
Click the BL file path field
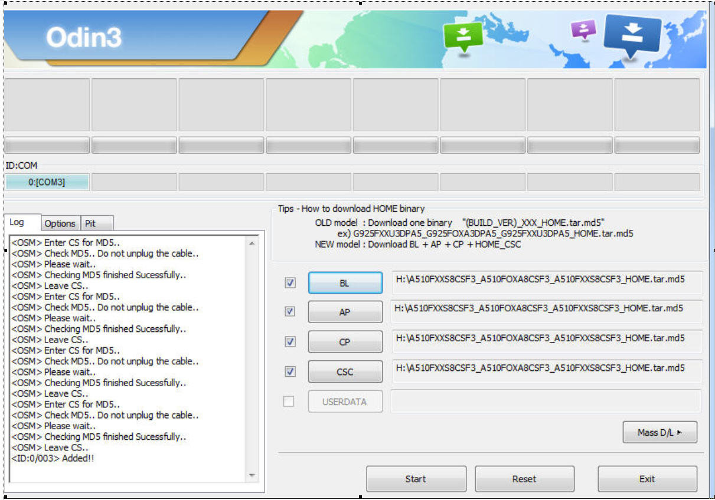(547, 282)
